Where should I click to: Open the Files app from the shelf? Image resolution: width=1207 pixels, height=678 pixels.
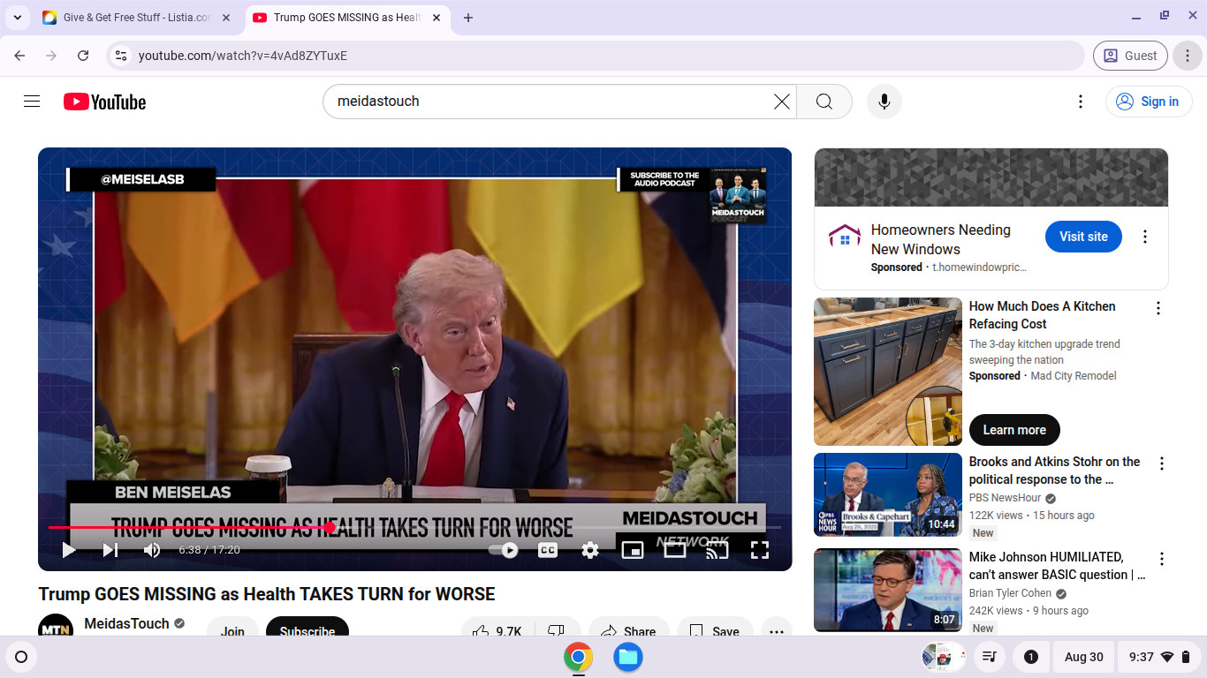click(628, 657)
